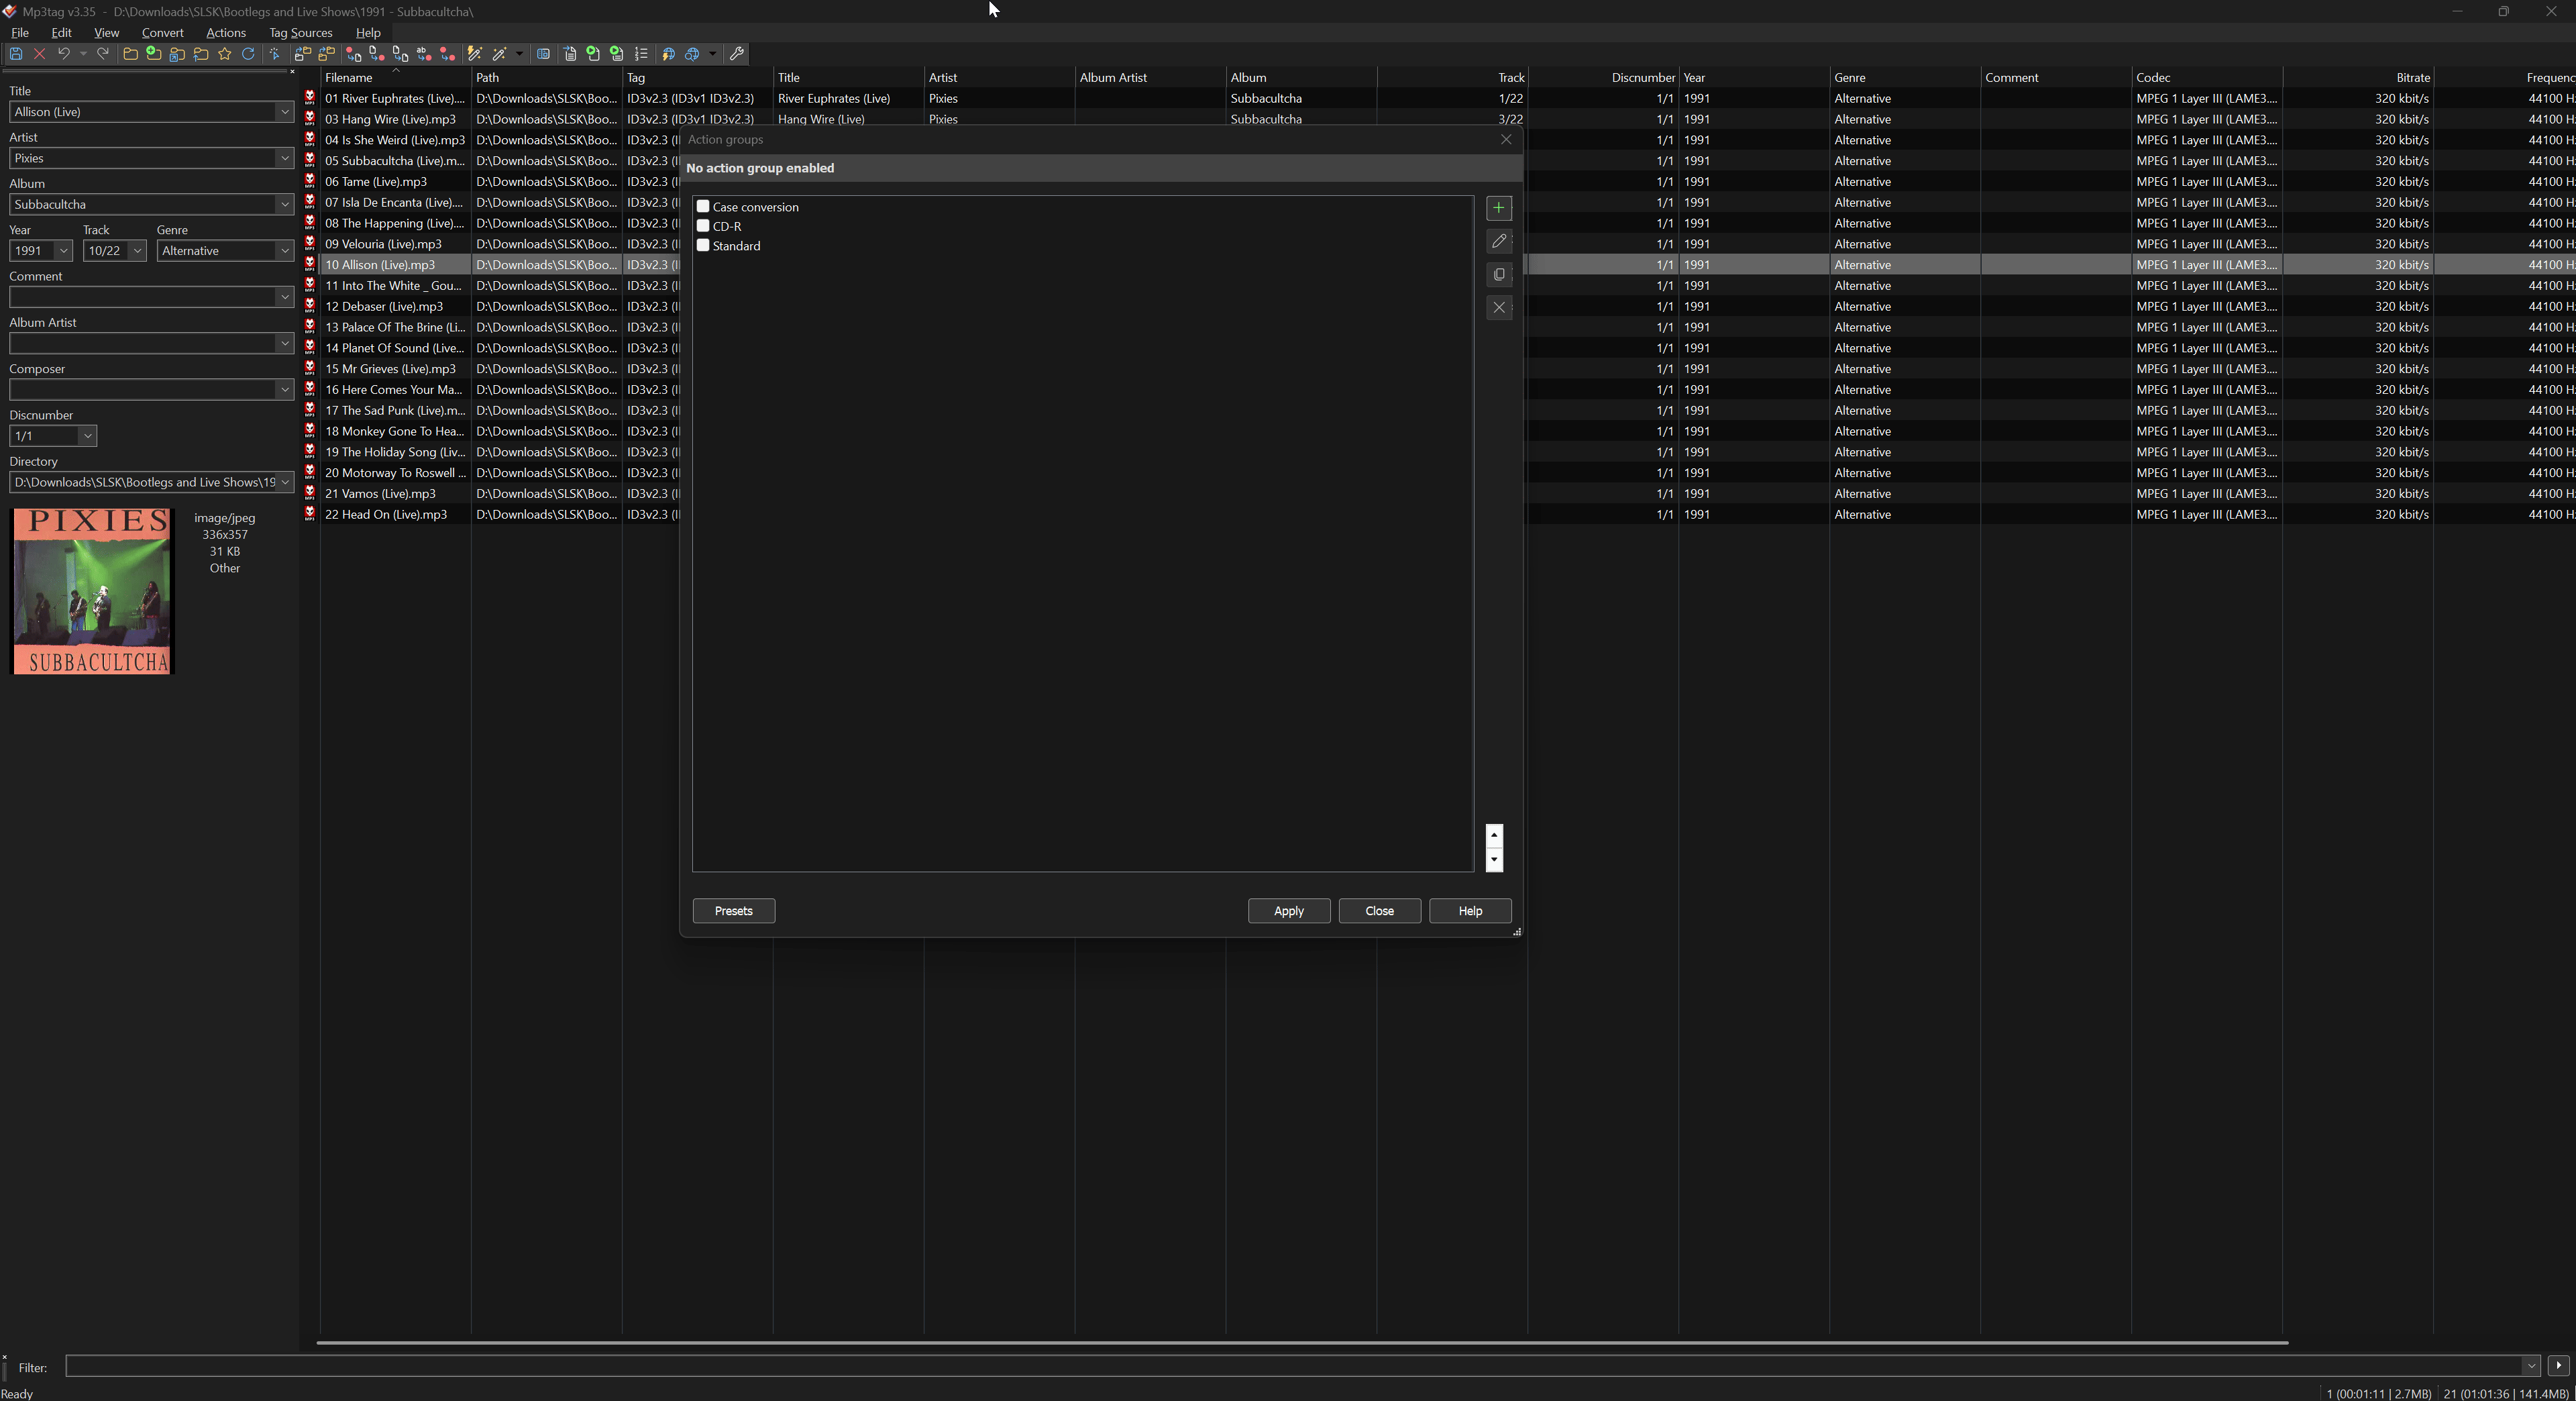Select file '12 Debaser (Live).mp3'
The height and width of the screenshot is (1401, 2576).
pyautogui.click(x=384, y=307)
